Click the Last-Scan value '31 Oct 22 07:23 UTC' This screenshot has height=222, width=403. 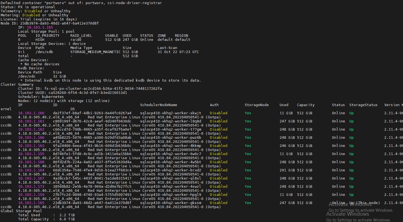click(x=178, y=52)
